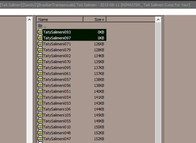Select the JPG icon beside TatySalimeni106

40,109
